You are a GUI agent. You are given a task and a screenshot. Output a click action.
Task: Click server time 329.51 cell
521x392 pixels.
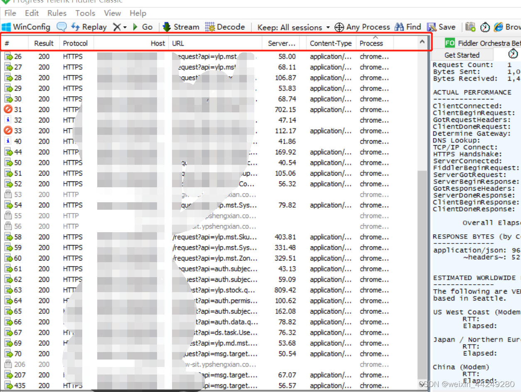tap(285, 258)
